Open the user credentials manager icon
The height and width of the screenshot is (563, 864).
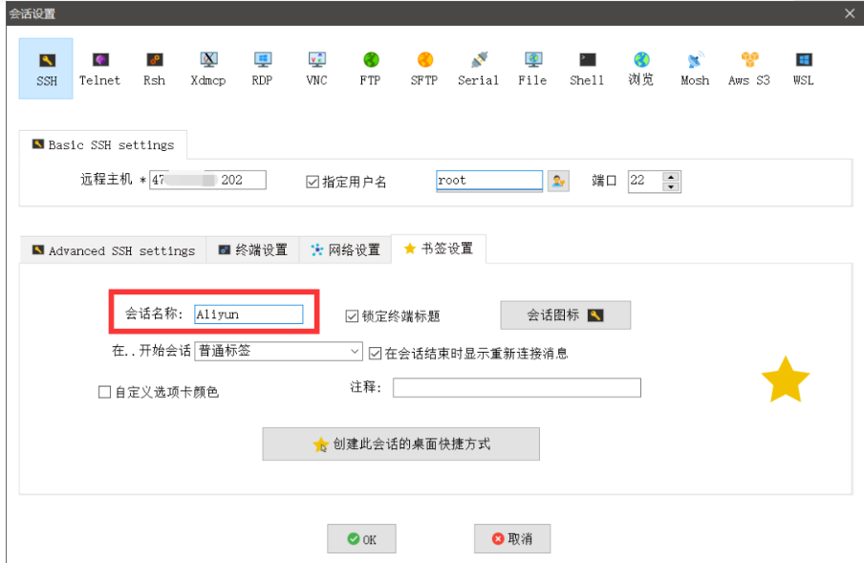[558, 181]
